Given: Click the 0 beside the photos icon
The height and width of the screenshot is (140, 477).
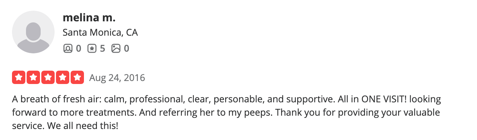Looking at the screenshot, I should click(126, 49).
